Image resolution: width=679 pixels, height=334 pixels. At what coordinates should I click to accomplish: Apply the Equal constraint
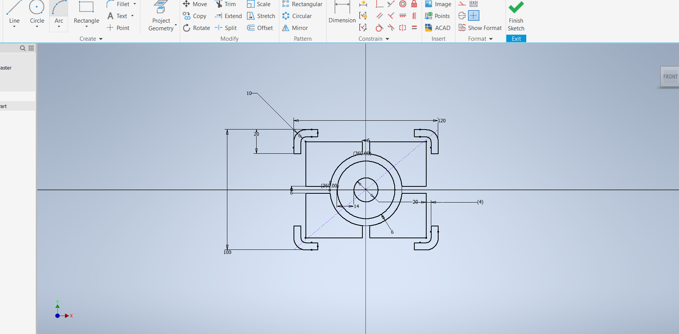pyautogui.click(x=414, y=28)
